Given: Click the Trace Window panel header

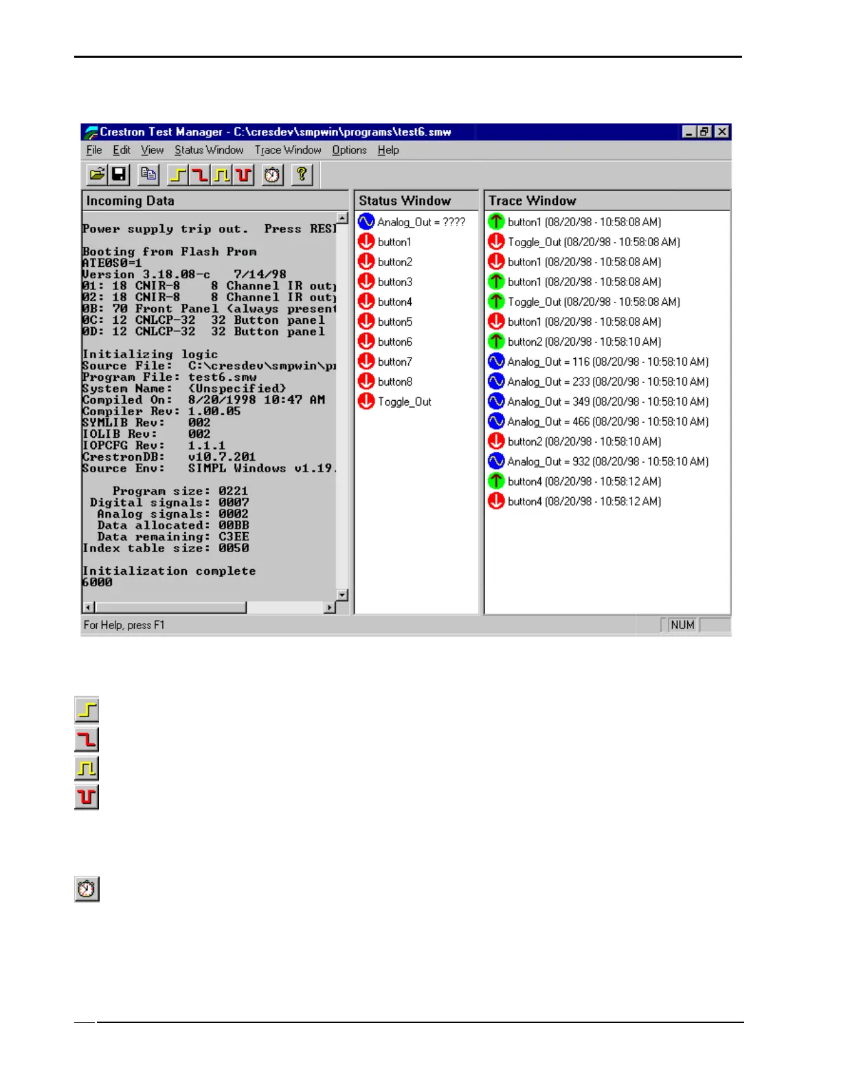Looking at the screenshot, I should (x=607, y=201).
